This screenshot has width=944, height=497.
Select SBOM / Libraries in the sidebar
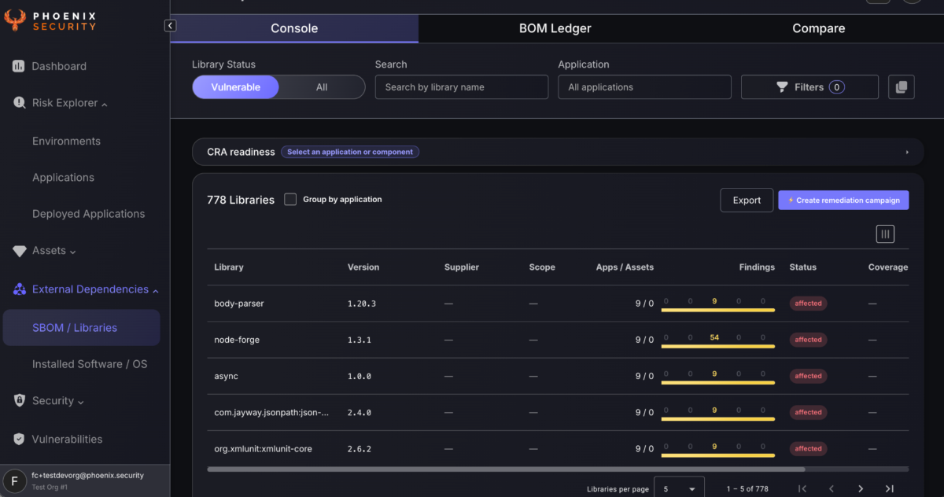coord(82,328)
